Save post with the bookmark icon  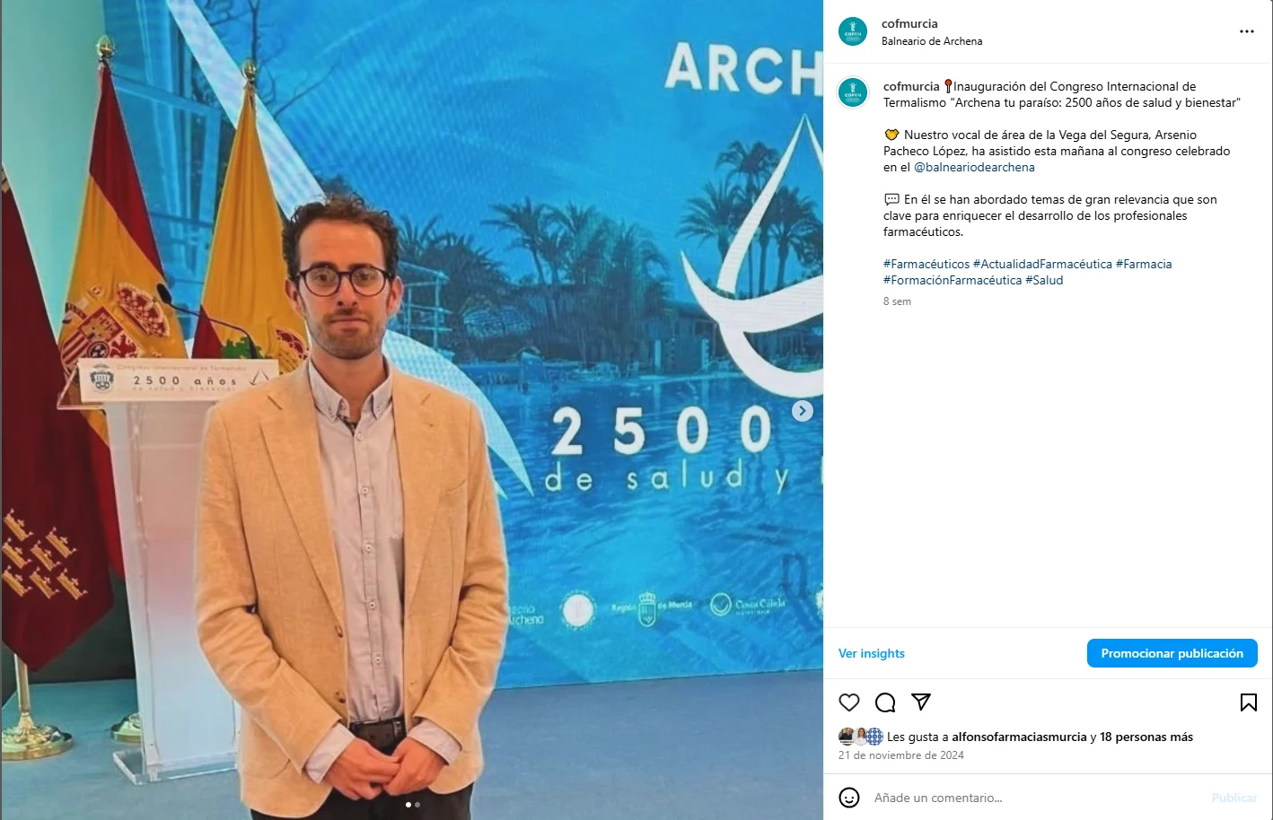[1248, 702]
